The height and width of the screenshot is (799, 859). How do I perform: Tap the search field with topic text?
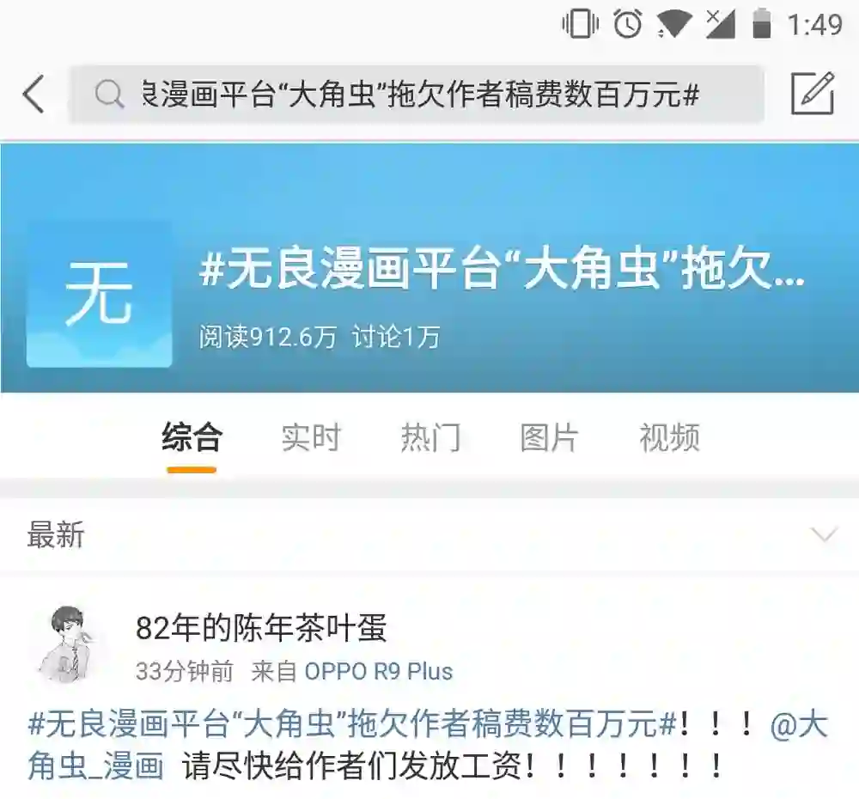coord(417,95)
